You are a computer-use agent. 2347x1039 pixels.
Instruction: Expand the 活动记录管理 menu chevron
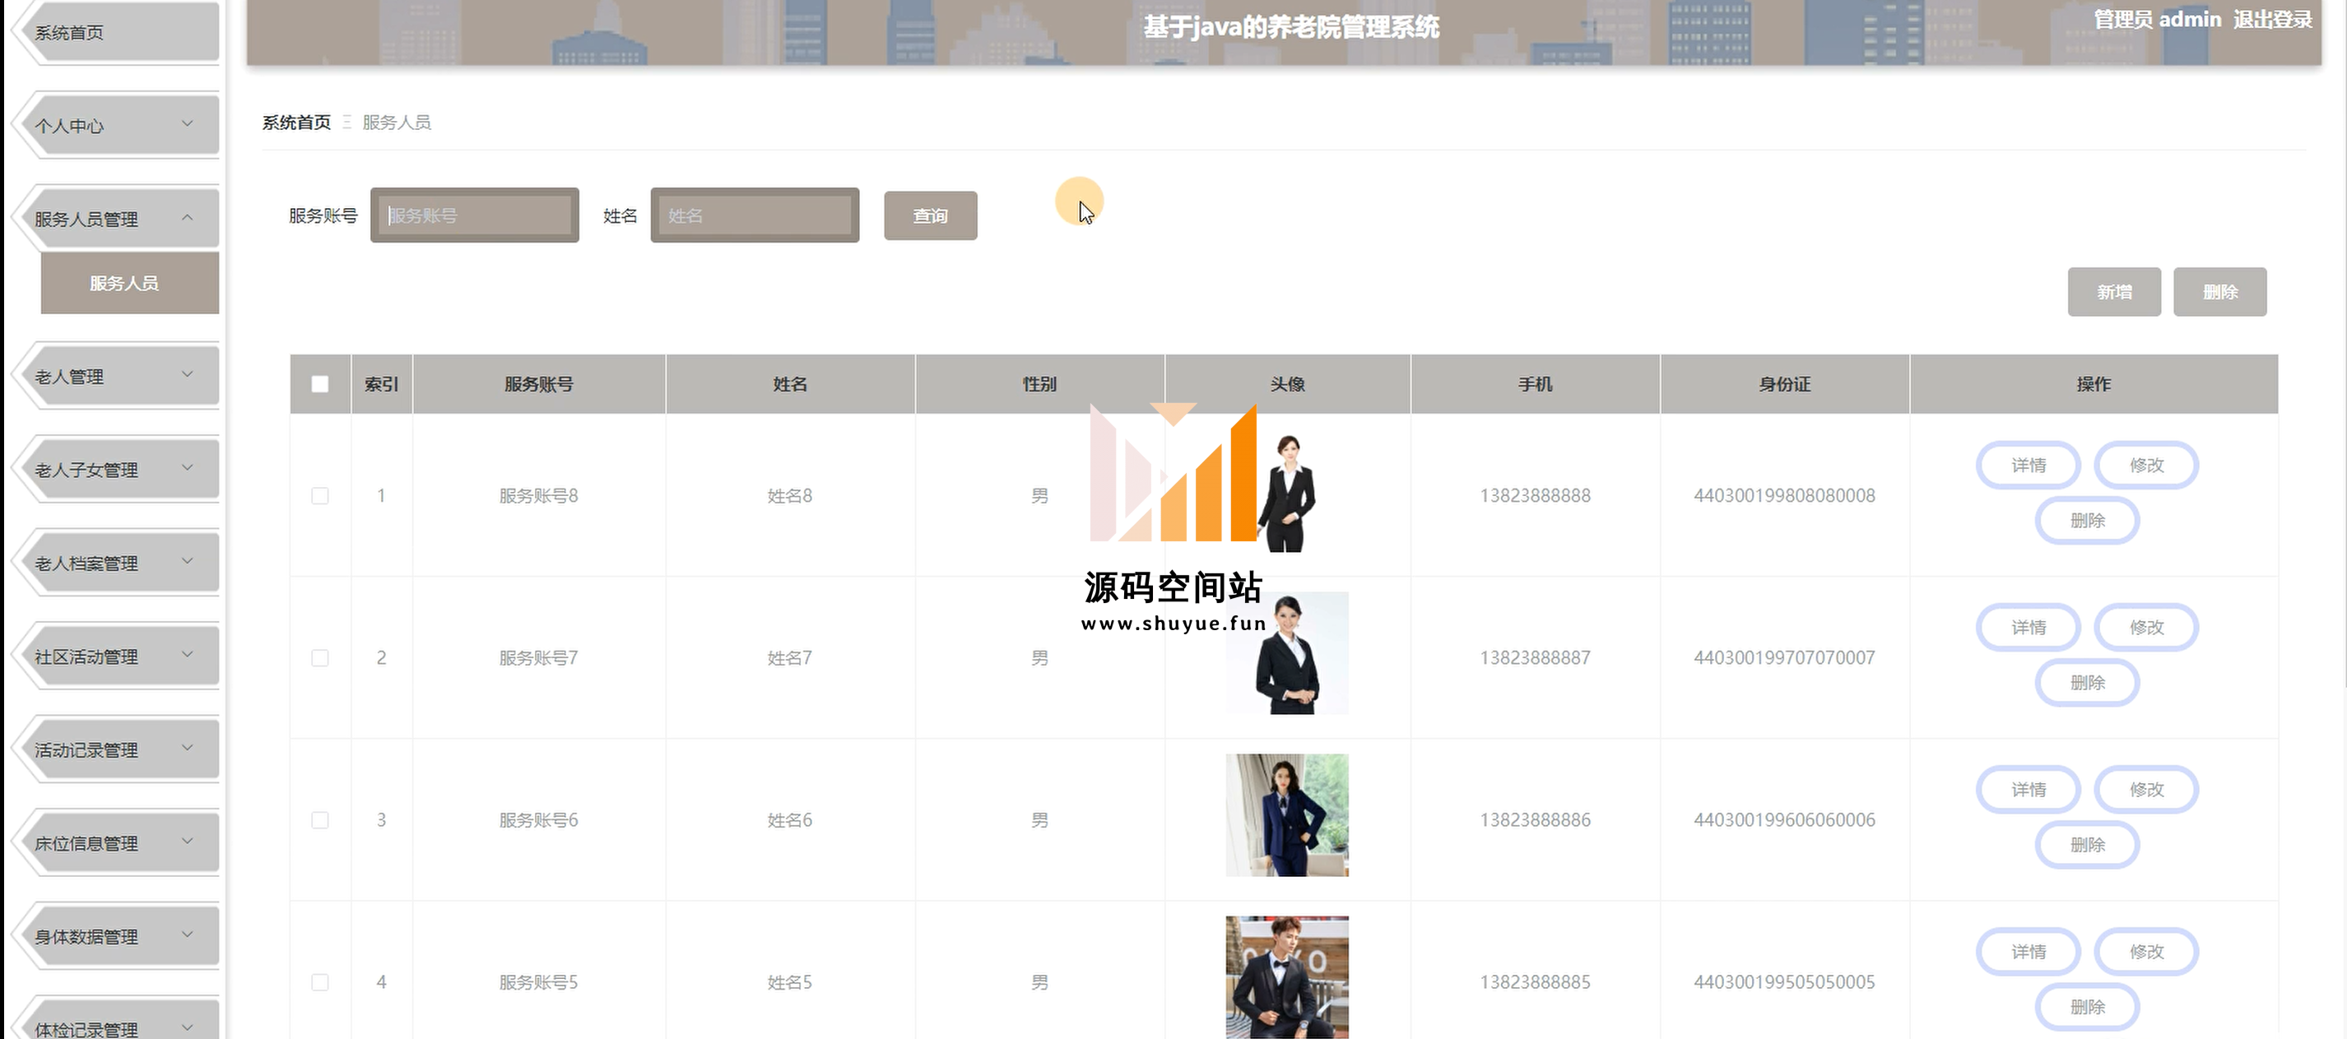[x=187, y=749]
